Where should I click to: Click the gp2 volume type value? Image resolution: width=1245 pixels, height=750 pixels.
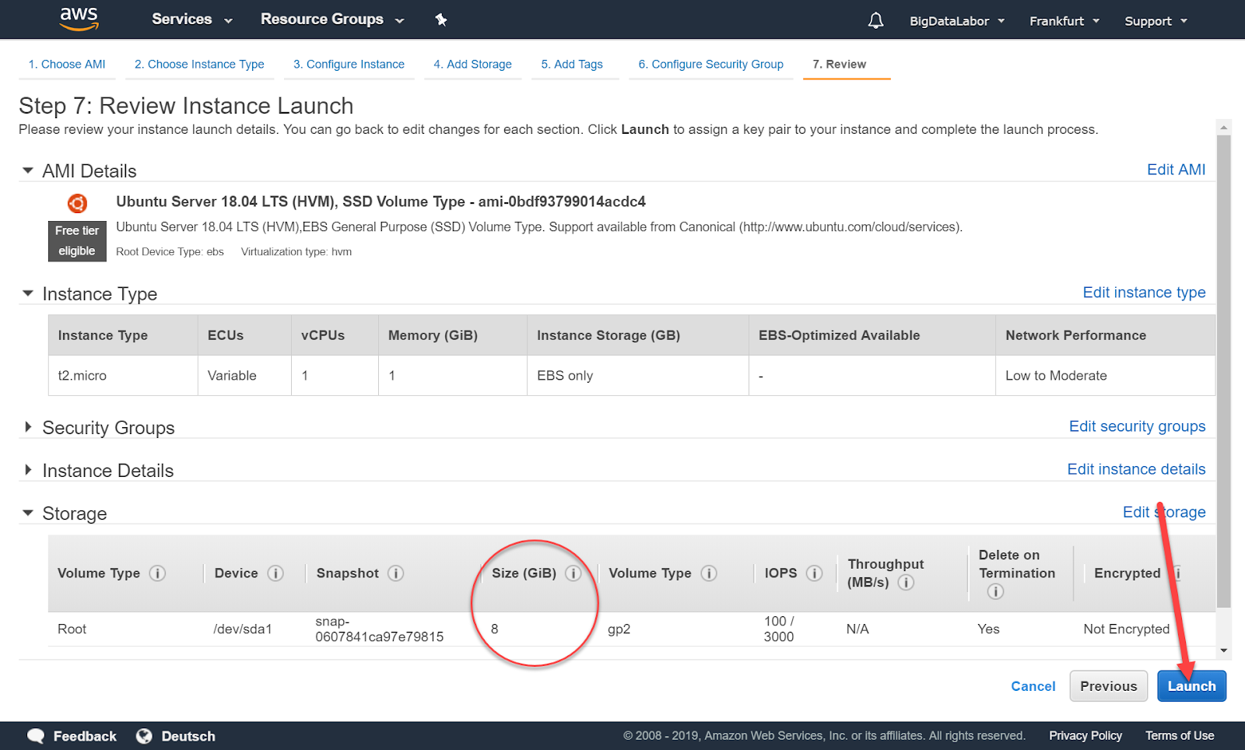click(x=619, y=629)
